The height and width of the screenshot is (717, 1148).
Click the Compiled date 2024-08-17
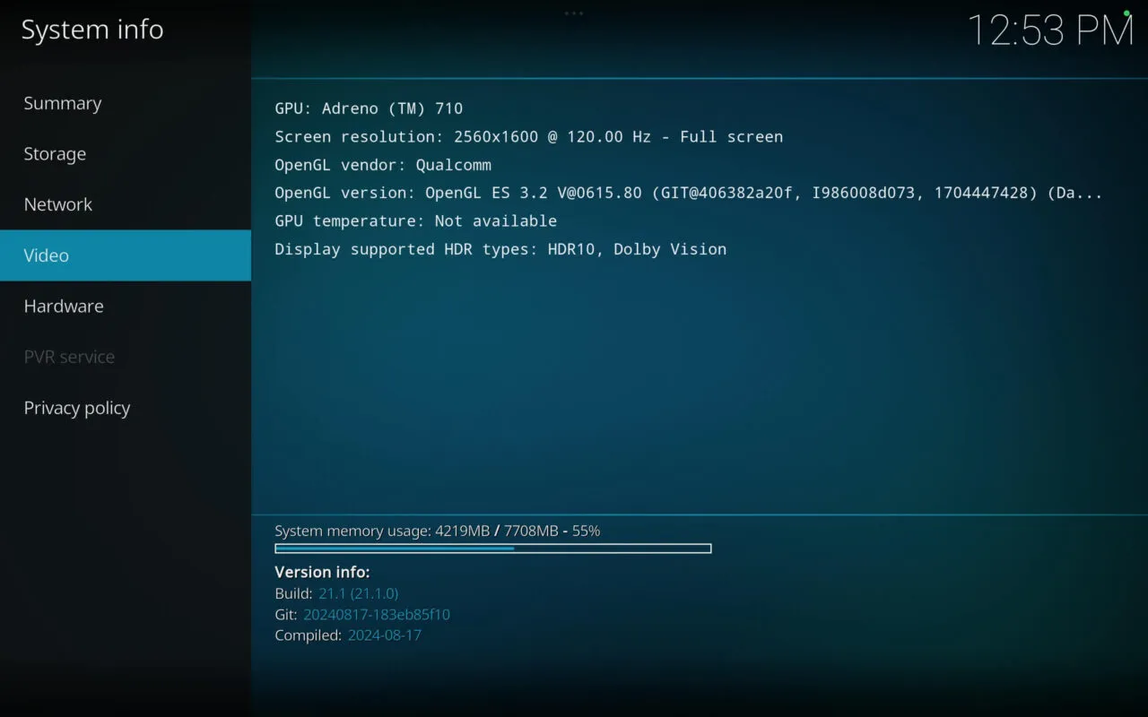[x=385, y=635]
